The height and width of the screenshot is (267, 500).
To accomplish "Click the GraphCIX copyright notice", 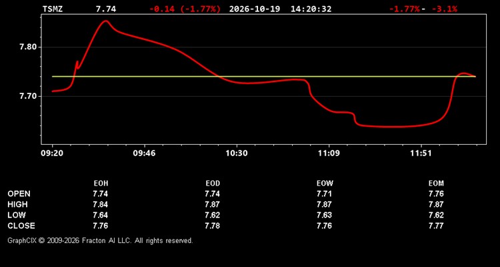I will 100,240.
